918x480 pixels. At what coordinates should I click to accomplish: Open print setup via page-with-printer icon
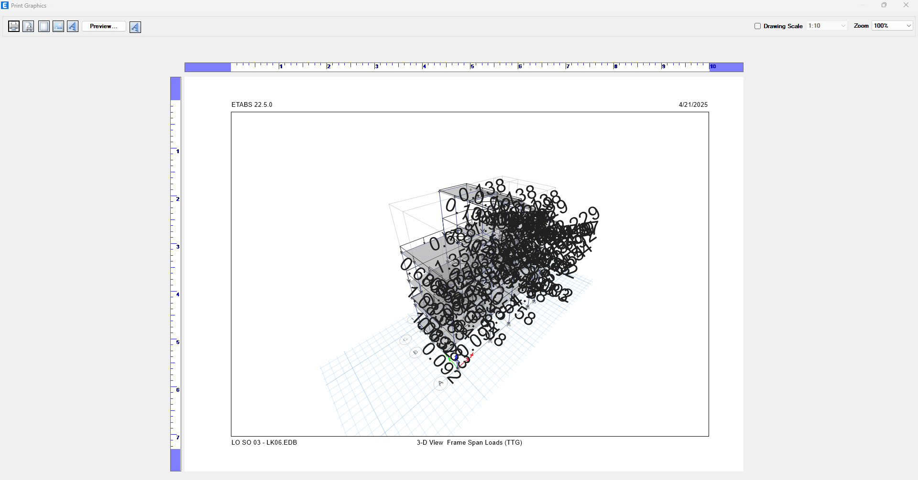click(29, 26)
